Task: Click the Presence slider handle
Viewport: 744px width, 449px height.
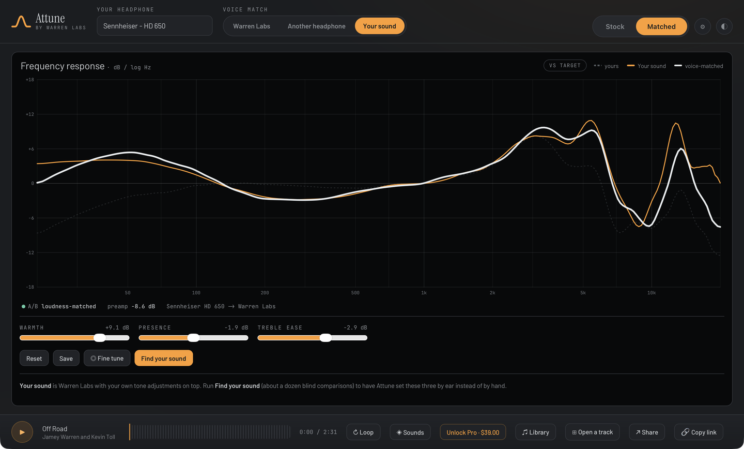Action: (x=193, y=338)
